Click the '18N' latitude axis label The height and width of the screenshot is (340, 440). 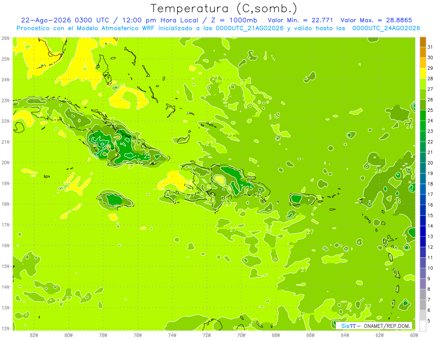pos(5,204)
